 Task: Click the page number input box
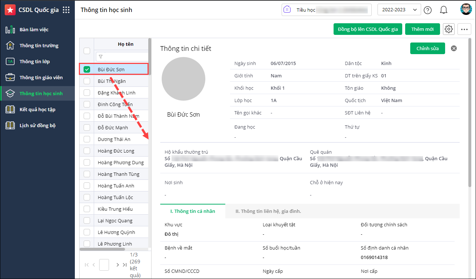[x=104, y=265]
